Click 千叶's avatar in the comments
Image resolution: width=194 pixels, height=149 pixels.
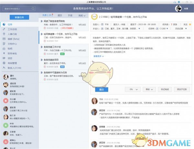pyautogui.click(x=94, y=101)
